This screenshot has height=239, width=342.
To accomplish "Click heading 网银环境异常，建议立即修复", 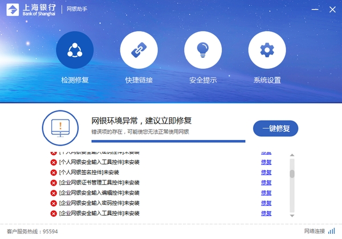I will 141,121.
